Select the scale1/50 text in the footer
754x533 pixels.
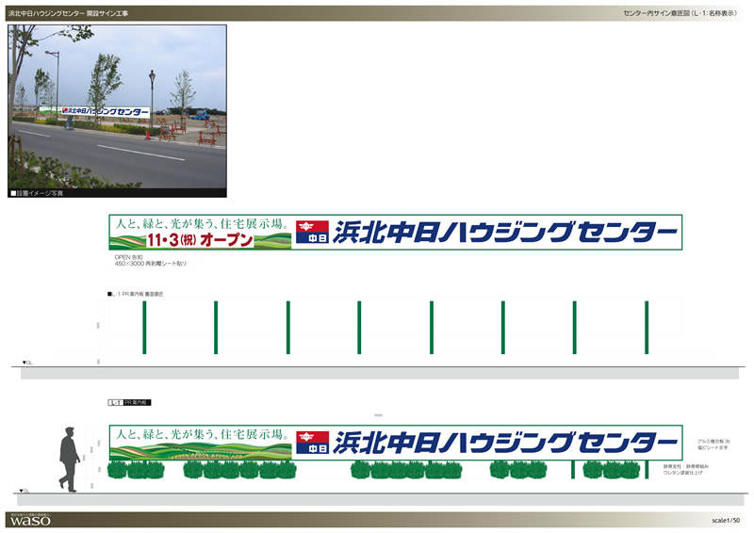point(726,521)
